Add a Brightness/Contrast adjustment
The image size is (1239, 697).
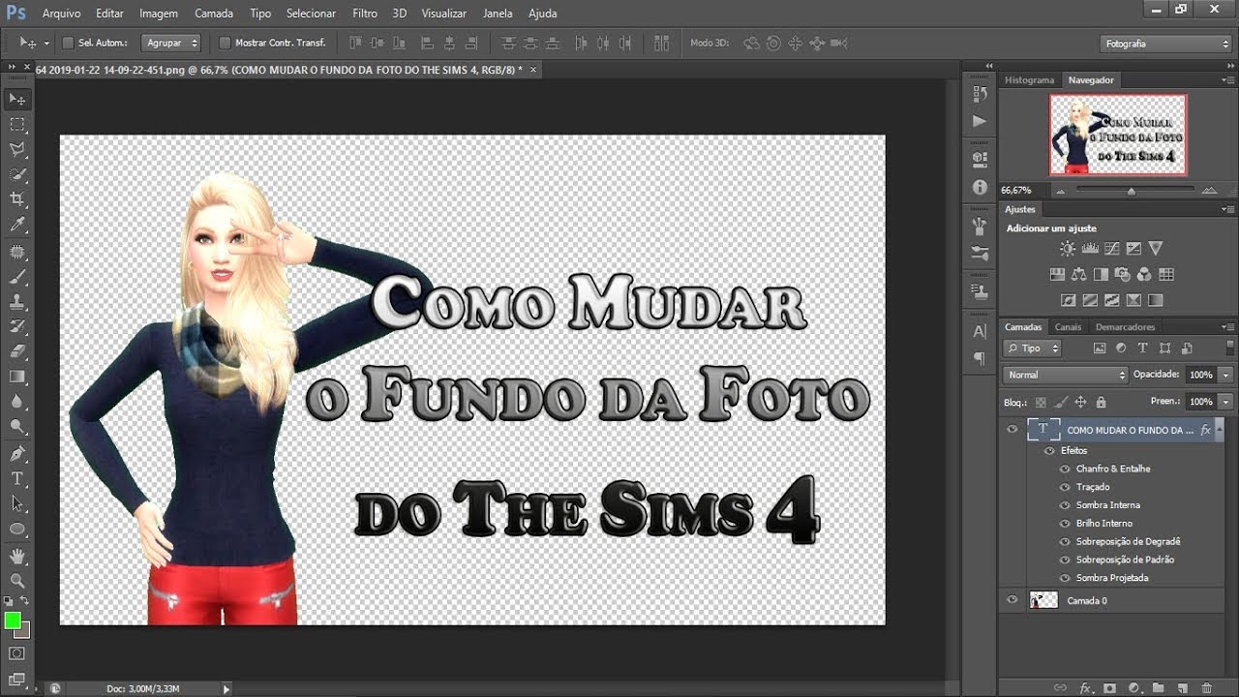click(x=1068, y=249)
